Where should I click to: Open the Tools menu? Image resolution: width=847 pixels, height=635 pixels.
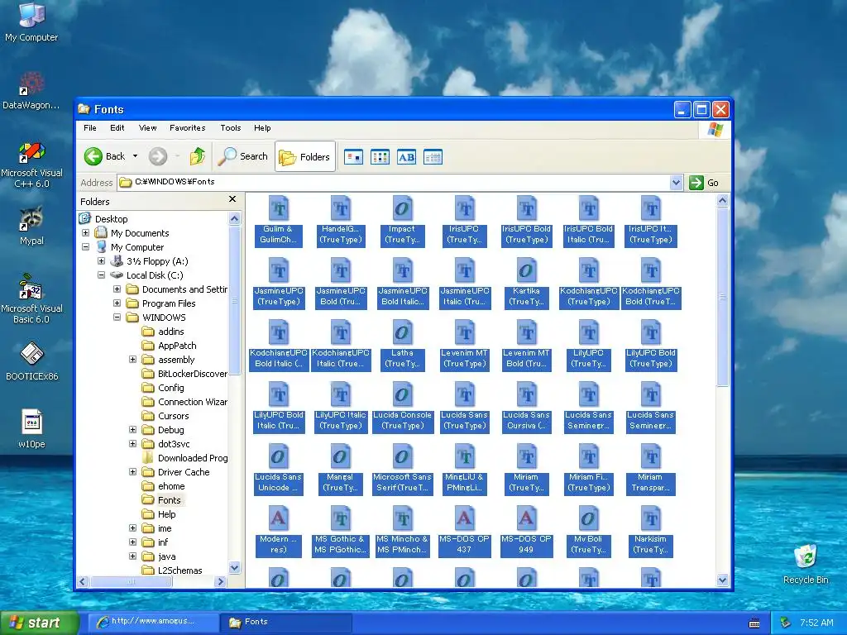231,128
